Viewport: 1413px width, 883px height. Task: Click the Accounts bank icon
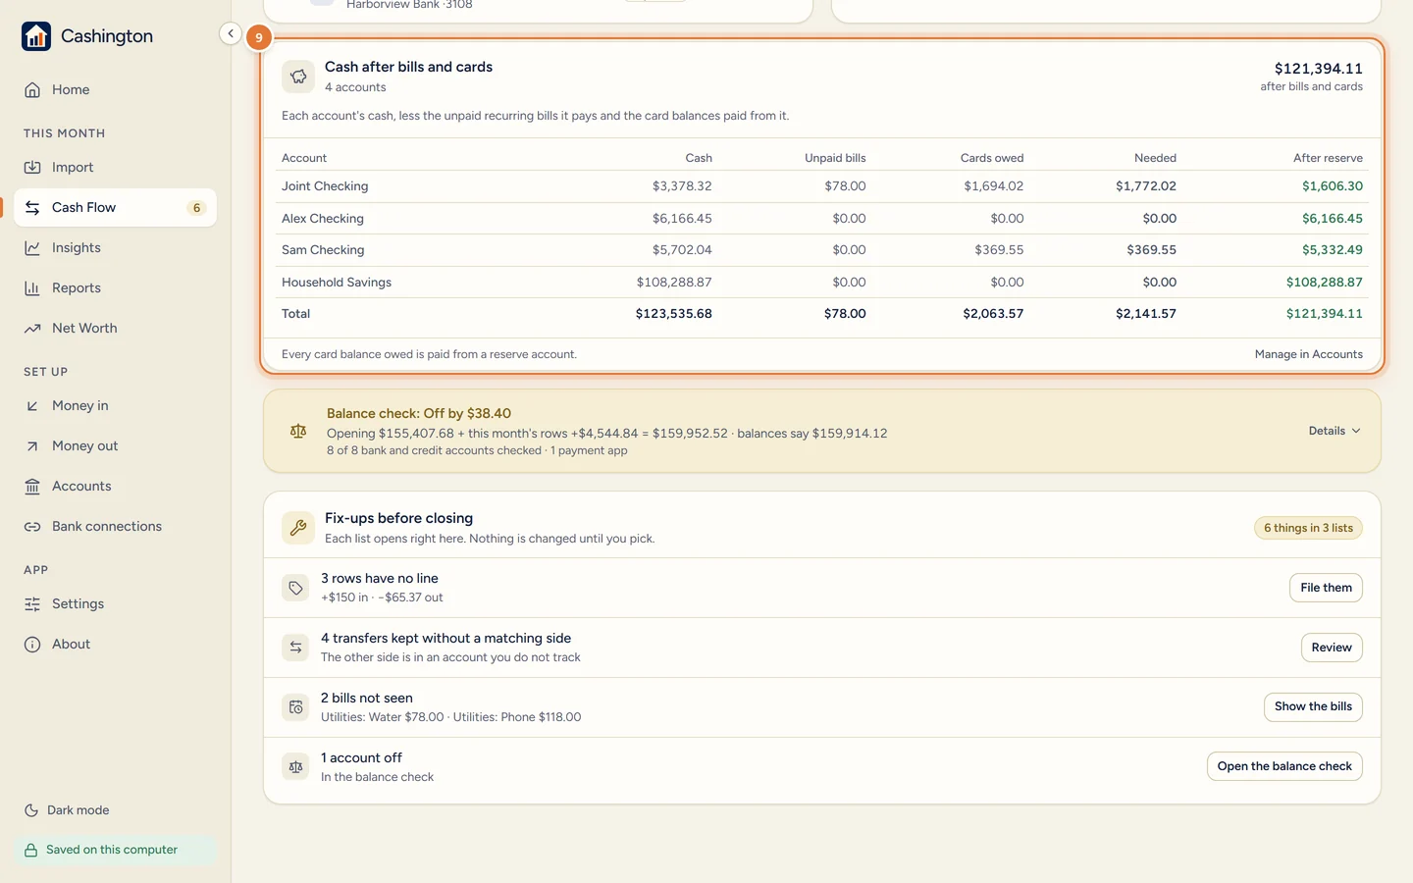[32, 486]
